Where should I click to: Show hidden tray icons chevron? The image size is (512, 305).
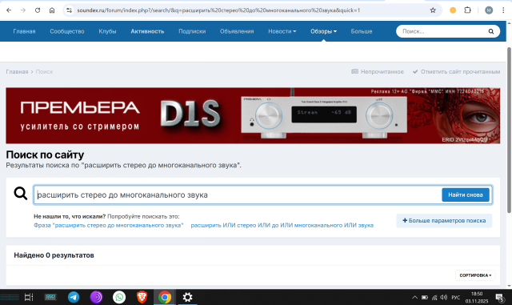[x=414, y=297]
